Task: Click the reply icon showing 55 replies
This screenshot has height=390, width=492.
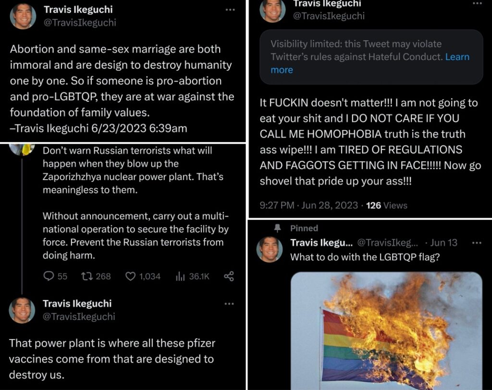Action: click(x=49, y=276)
